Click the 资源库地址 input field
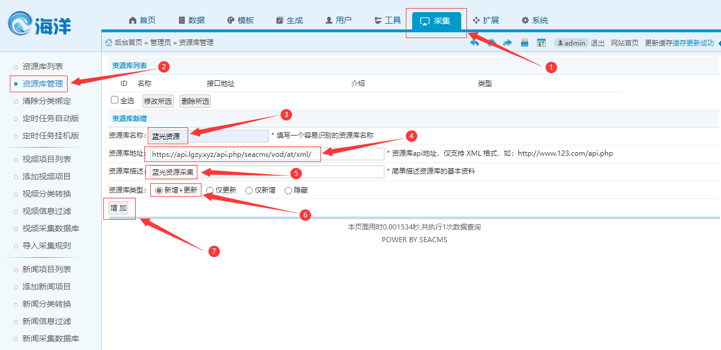The height and width of the screenshot is (350, 721). pyautogui.click(x=265, y=154)
